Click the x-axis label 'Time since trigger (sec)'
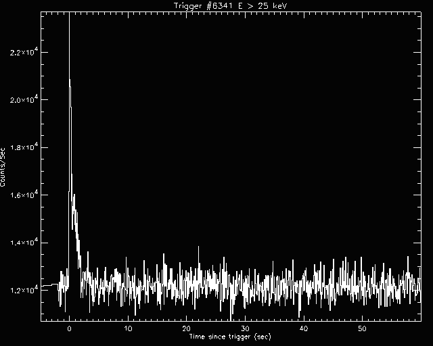The height and width of the screenshot is (346, 433). [x=230, y=337]
